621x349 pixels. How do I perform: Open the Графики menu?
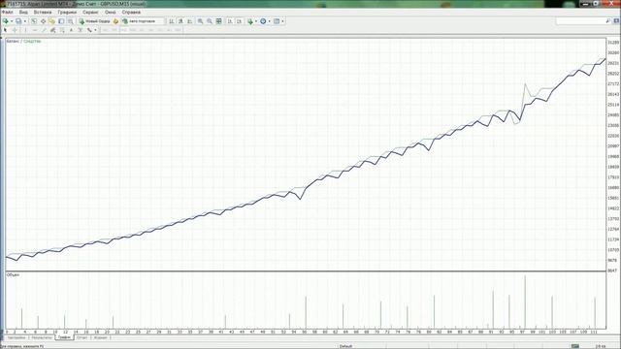click(67, 13)
